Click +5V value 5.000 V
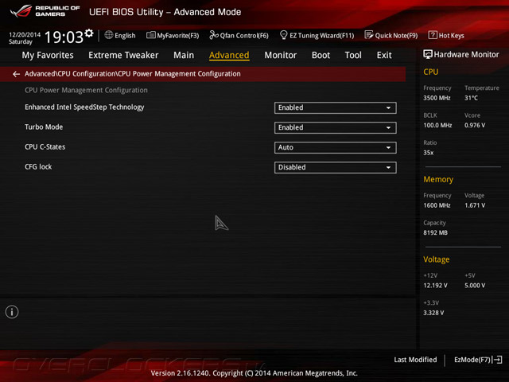509x382 pixels. click(475, 286)
